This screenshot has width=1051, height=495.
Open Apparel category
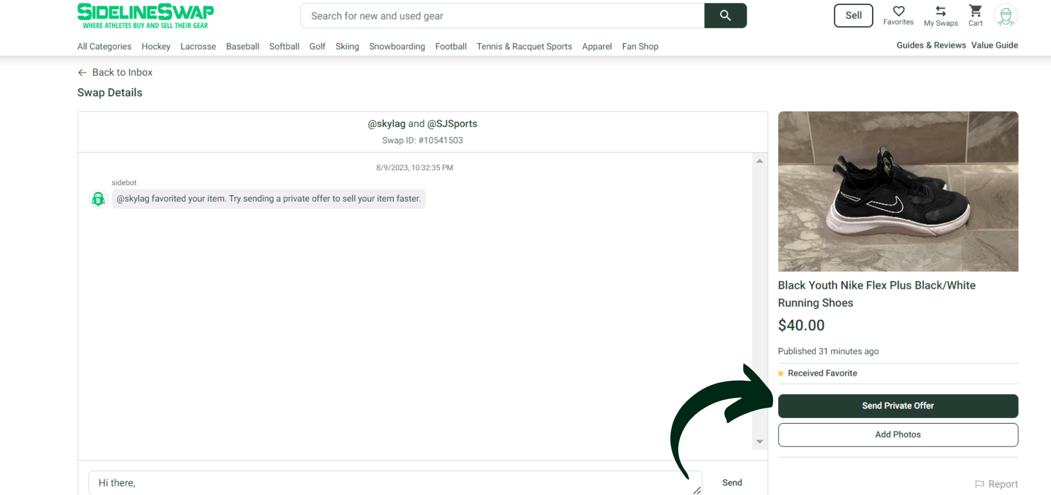pyautogui.click(x=597, y=46)
